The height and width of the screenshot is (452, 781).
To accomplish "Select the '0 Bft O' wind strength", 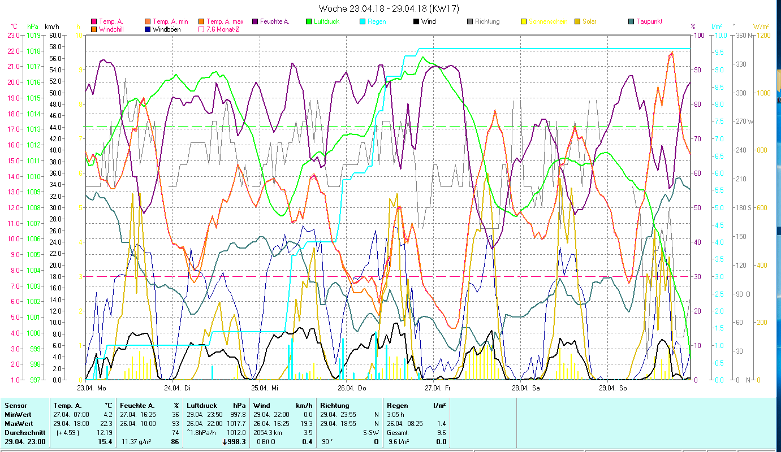I will (267, 442).
